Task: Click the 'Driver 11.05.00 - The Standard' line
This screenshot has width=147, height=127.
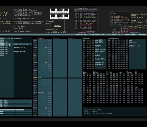Action: 98,114
